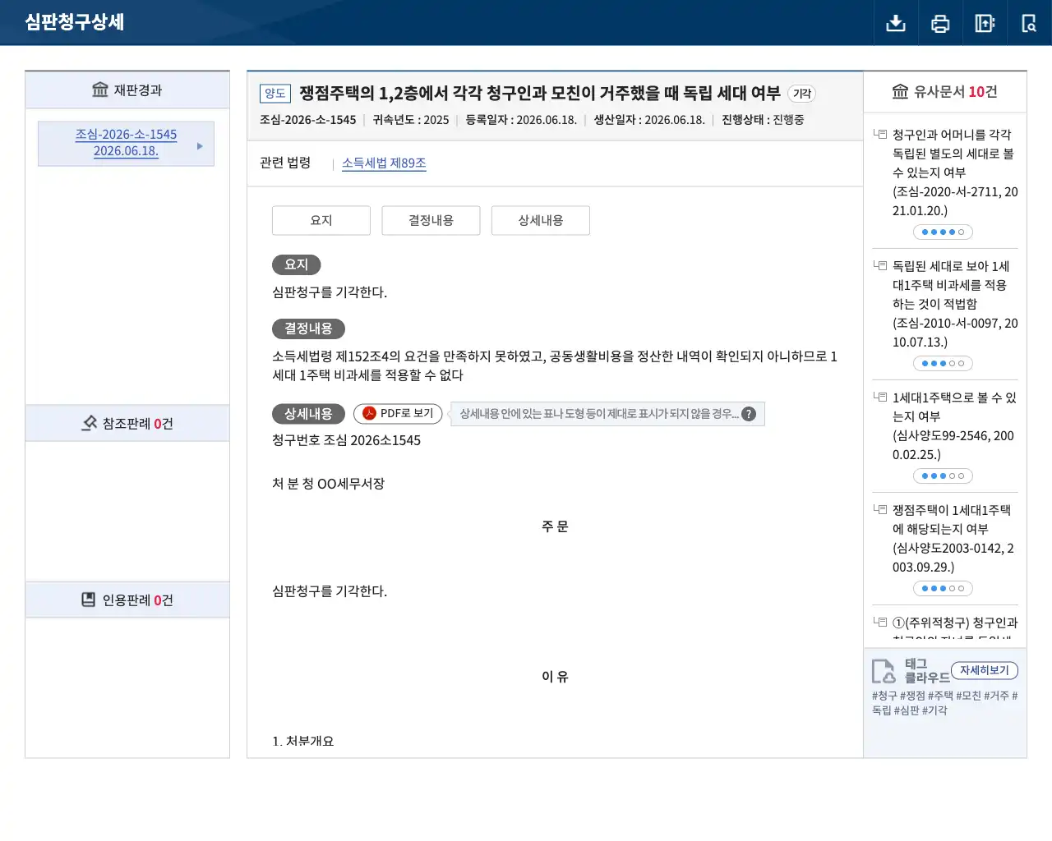Click the 재판경과 panel header
Viewport: 1052px width, 841px height.
pyautogui.click(x=127, y=90)
